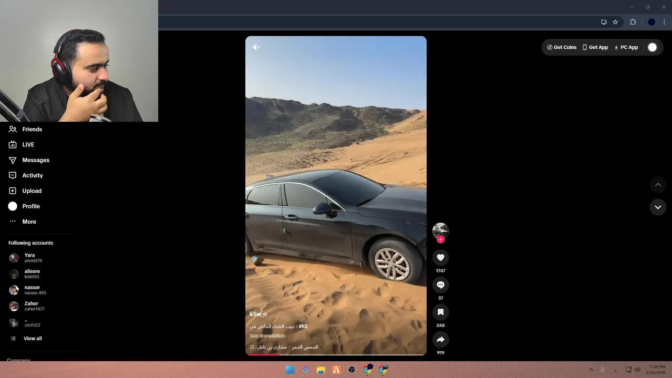The image size is (672, 378).
Task: Like the video with the heart icon
Action: click(x=440, y=257)
